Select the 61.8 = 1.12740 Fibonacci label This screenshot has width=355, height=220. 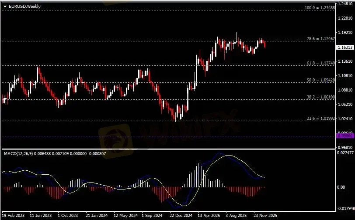pyautogui.click(x=321, y=63)
